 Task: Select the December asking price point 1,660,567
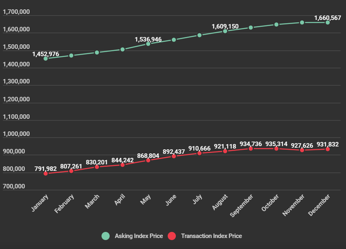pyautogui.click(x=328, y=22)
